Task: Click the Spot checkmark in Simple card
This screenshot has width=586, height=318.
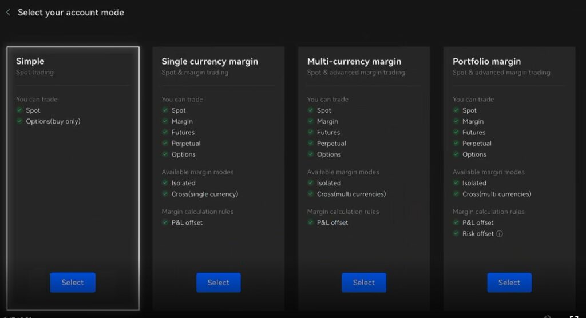Action: [19, 110]
